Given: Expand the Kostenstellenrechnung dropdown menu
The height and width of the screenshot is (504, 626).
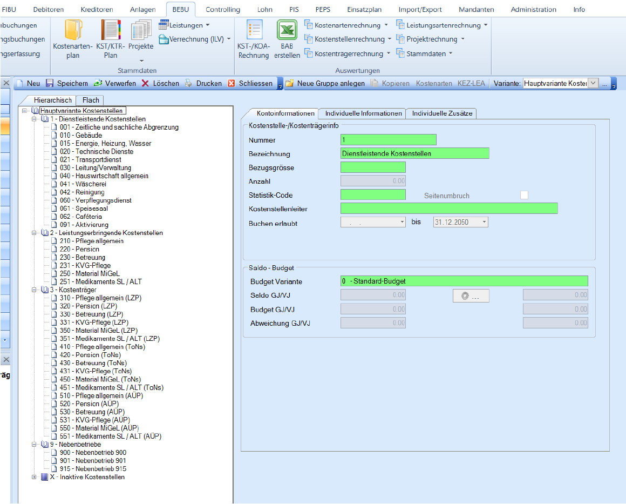Looking at the screenshot, I should point(389,39).
